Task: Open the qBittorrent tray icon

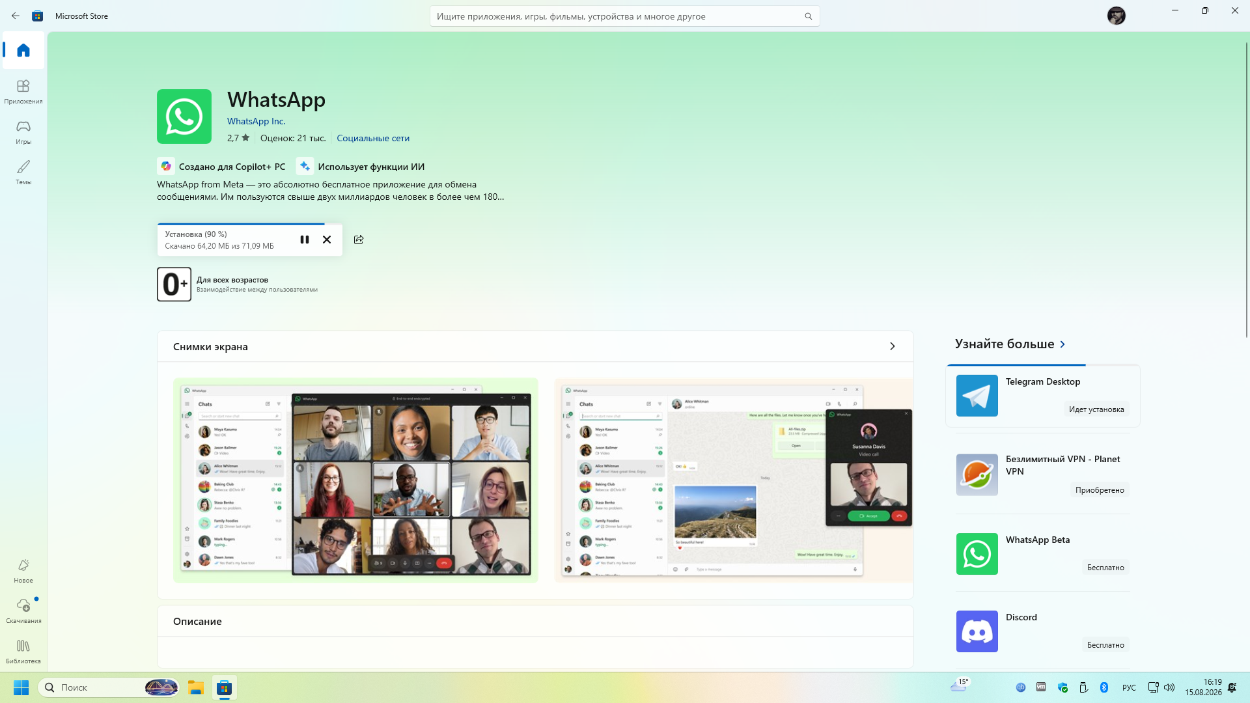Action: click(1021, 687)
